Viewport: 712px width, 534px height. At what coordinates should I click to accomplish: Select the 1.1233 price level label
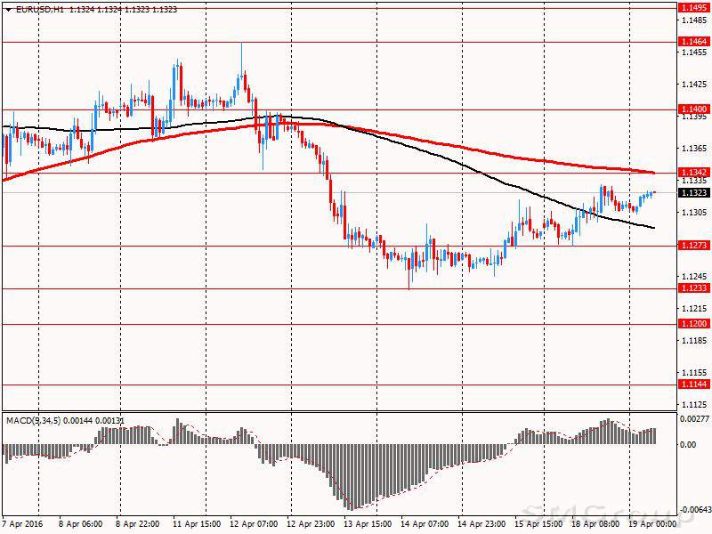tap(693, 288)
